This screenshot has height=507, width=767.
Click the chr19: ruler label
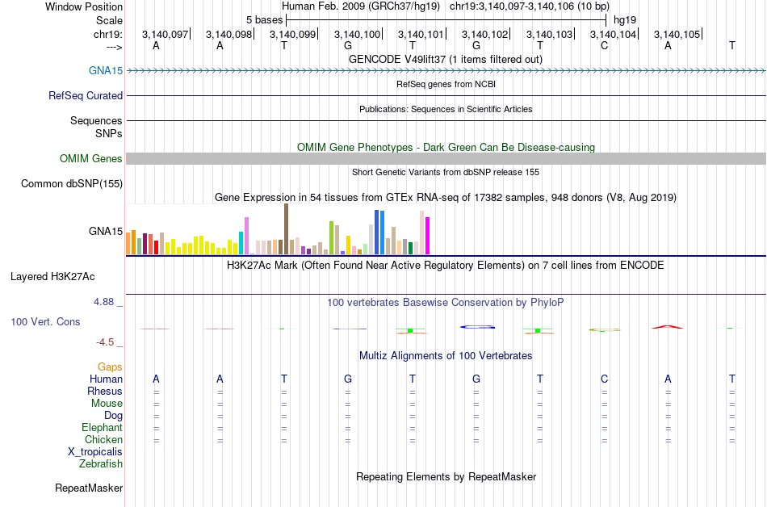108,34
